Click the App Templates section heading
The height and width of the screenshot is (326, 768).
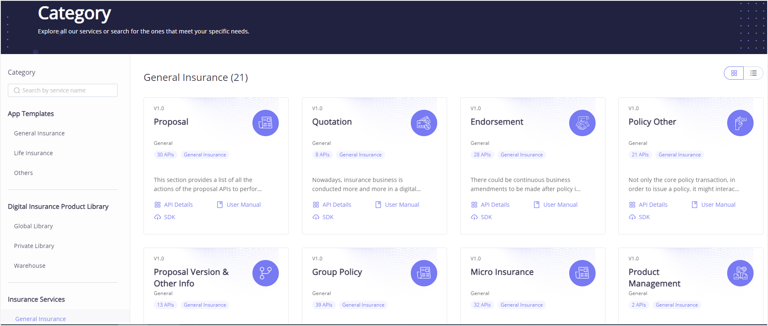click(x=31, y=114)
